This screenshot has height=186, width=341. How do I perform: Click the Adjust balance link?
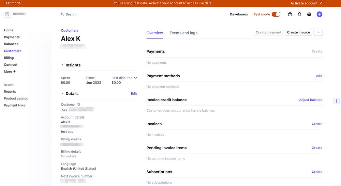(311, 100)
